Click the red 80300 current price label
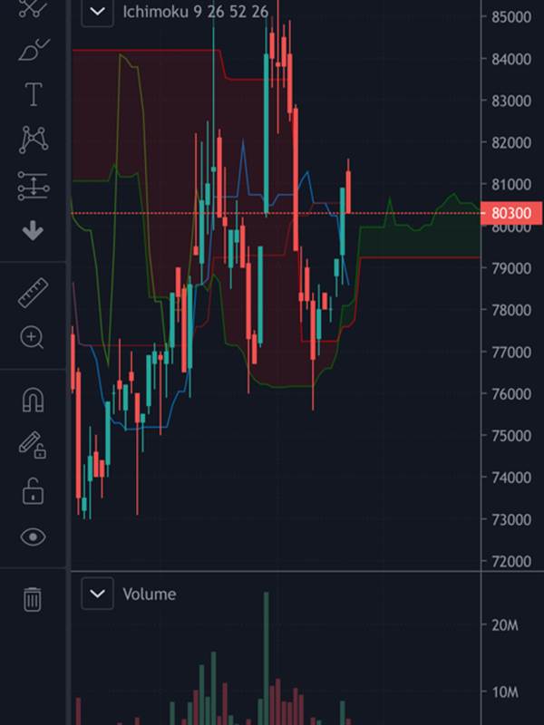 511,213
